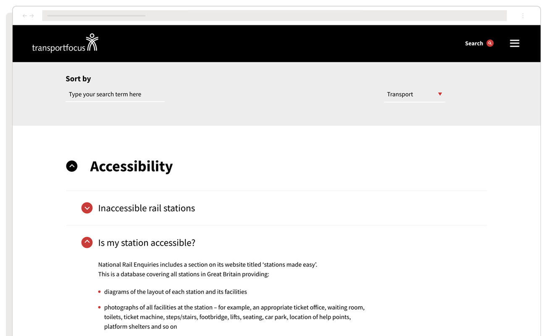Click the transportfocus logo
This screenshot has height=336, width=546.
click(65, 43)
